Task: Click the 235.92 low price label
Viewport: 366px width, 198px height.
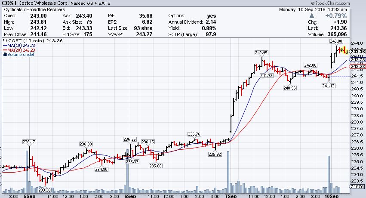Action: (215, 154)
